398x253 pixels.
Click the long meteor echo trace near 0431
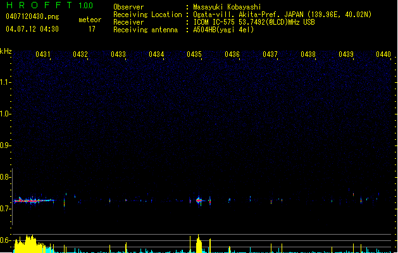(x=34, y=201)
